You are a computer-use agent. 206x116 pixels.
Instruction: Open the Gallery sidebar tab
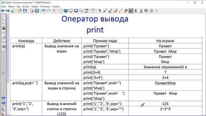[x=4, y=28]
